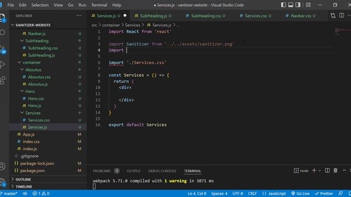Click the Services.js breadcrumb segment

159,25
